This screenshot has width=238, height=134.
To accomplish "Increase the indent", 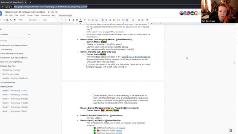I will [x=142, y=20].
